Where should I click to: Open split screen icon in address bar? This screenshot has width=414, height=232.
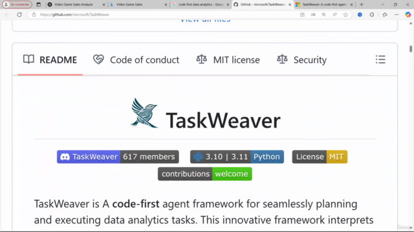[302, 15]
